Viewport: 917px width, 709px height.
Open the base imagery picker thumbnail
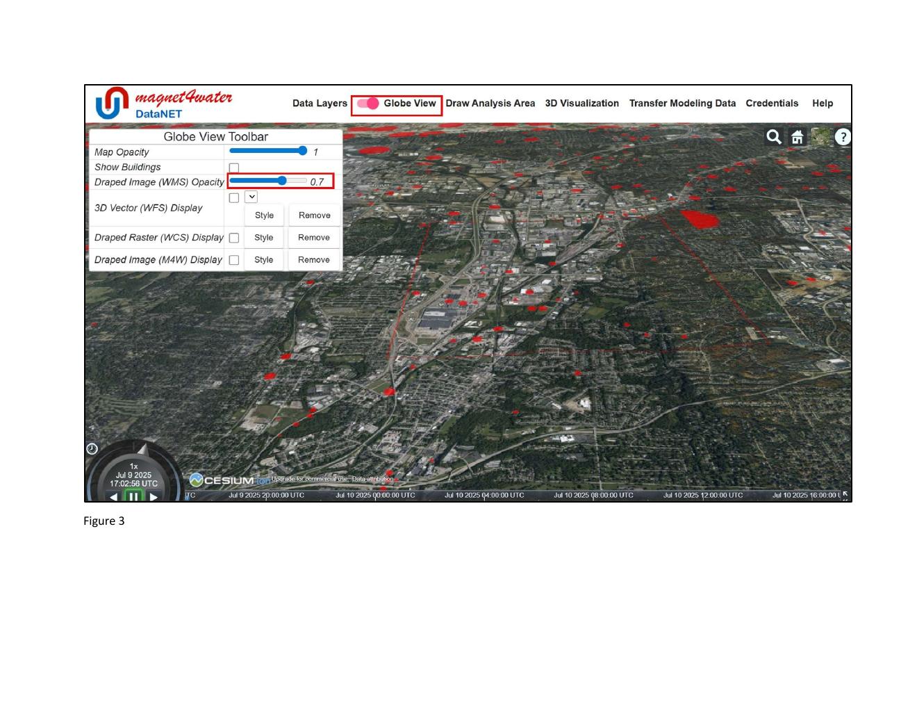(820, 137)
